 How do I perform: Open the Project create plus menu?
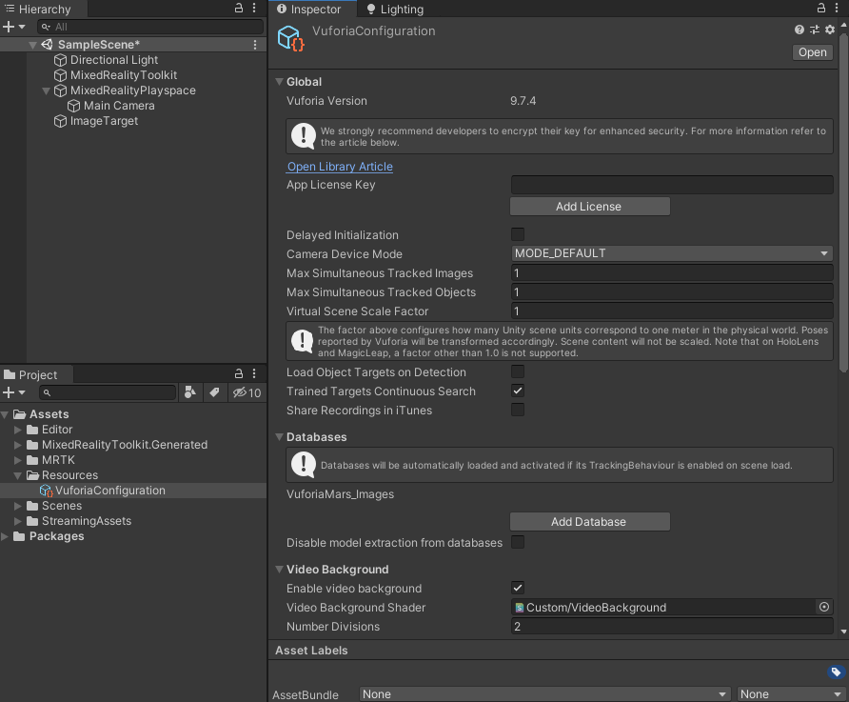point(13,392)
